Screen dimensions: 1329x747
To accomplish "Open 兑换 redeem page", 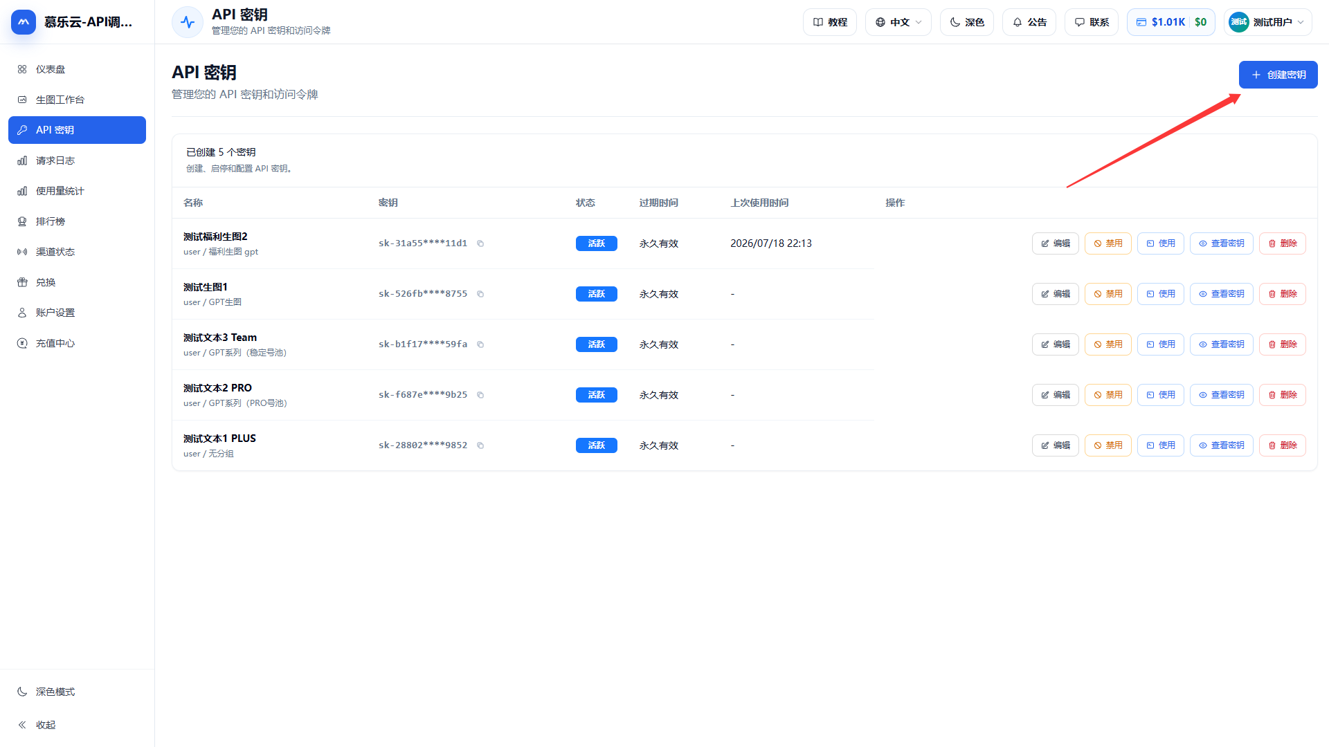I will pyautogui.click(x=77, y=282).
